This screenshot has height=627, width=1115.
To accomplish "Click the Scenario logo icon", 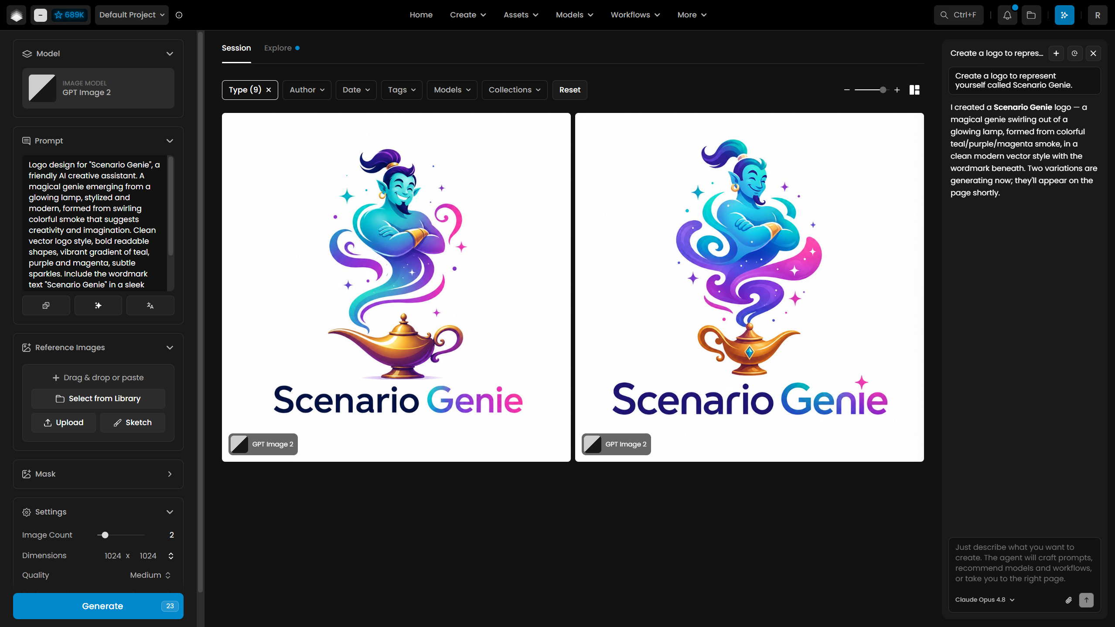I will click(17, 15).
